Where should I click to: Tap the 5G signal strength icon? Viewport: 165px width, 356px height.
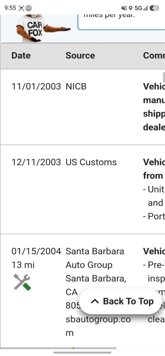point(141,8)
